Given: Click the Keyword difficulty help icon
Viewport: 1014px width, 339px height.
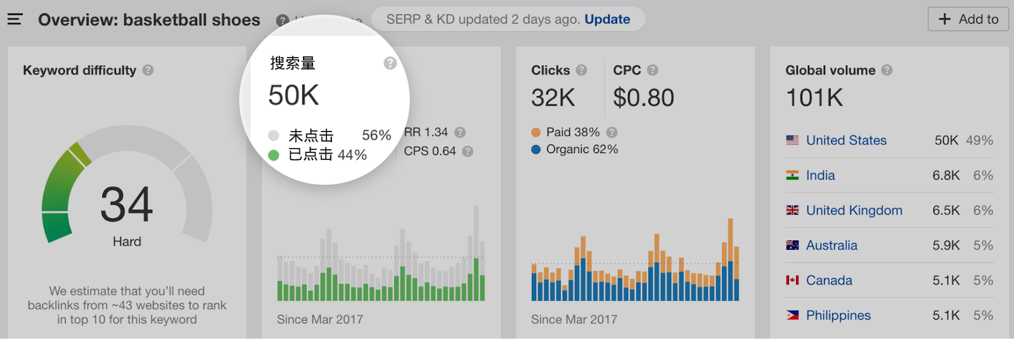Looking at the screenshot, I should [148, 70].
